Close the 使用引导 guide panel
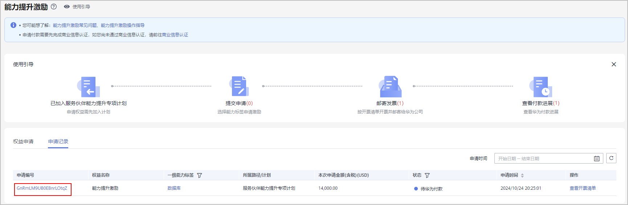Image resolution: width=628 pixels, height=205 pixels. (613, 64)
